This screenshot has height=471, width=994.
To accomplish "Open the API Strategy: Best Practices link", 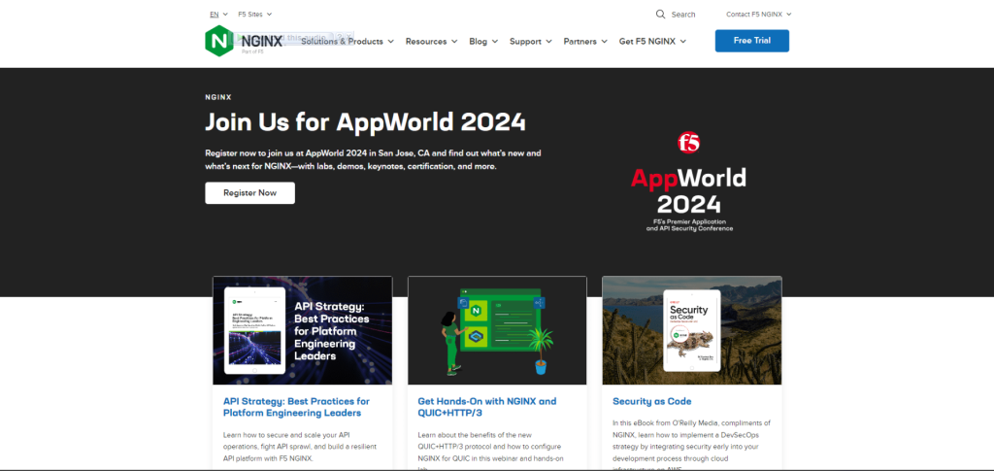I will coord(296,407).
